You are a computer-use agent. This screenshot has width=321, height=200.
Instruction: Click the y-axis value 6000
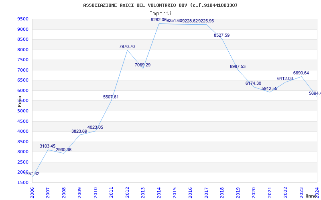[24, 91]
